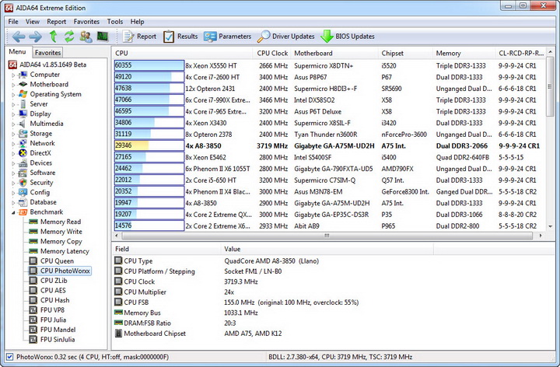Refresh with the green circular arrows icon
The height and width of the screenshot is (367, 560).
[x=69, y=37]
